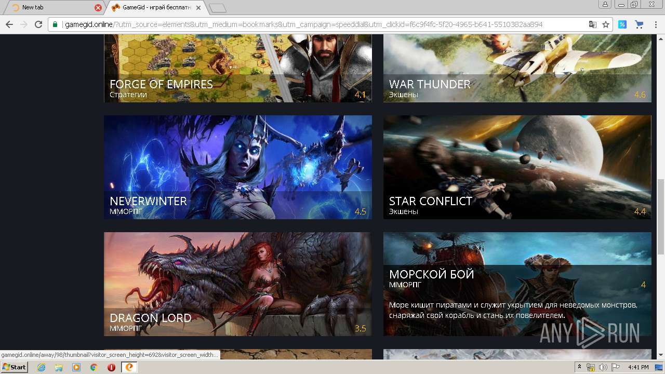Go back to the previous page
665x374 pixels.
pos(9,24)
